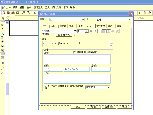This screenshot has width=153, height=115.
Task: Open the font size 10 dropdown
Action: [x=87, y=31]
